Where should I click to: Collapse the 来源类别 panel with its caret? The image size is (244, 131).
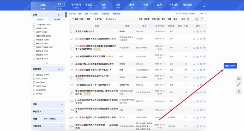(62, 69)
